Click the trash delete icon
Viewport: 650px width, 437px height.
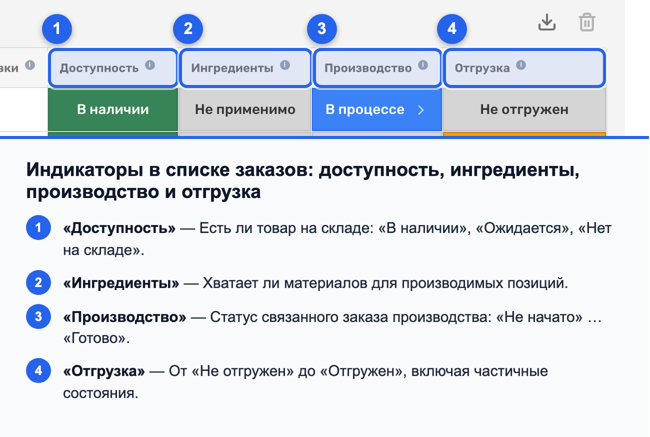click(586, 22)
